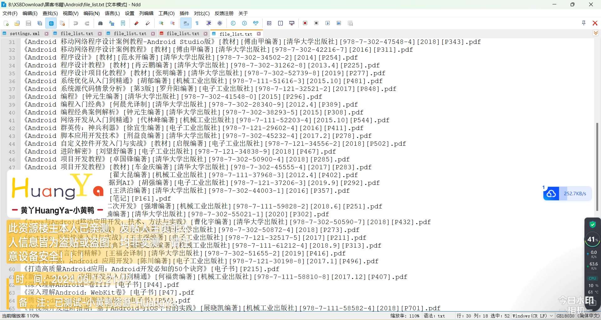Click the save all files icon

(x=40, y=23)
